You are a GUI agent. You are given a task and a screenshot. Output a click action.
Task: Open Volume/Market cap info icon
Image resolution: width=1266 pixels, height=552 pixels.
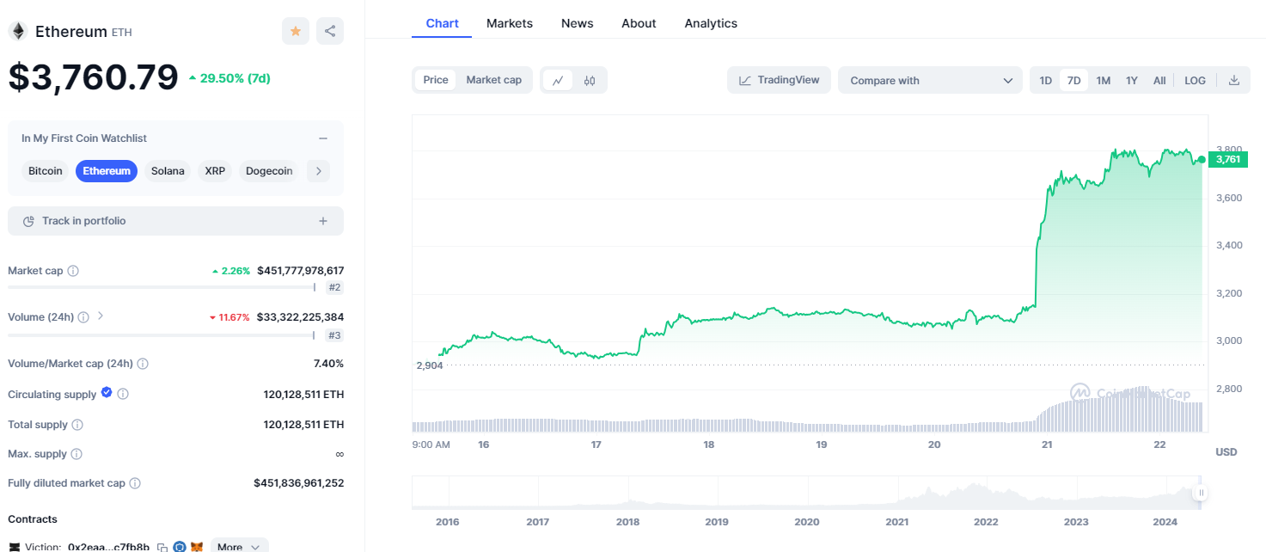pyautogui.click(x=143, y=364)
